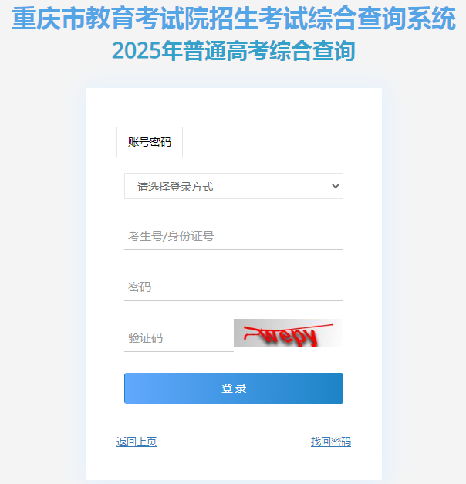This screenshot has height=484, width=466.
Task: Click the 2025年普通高考综合查询 subtitle
Action: click(234, 51)
